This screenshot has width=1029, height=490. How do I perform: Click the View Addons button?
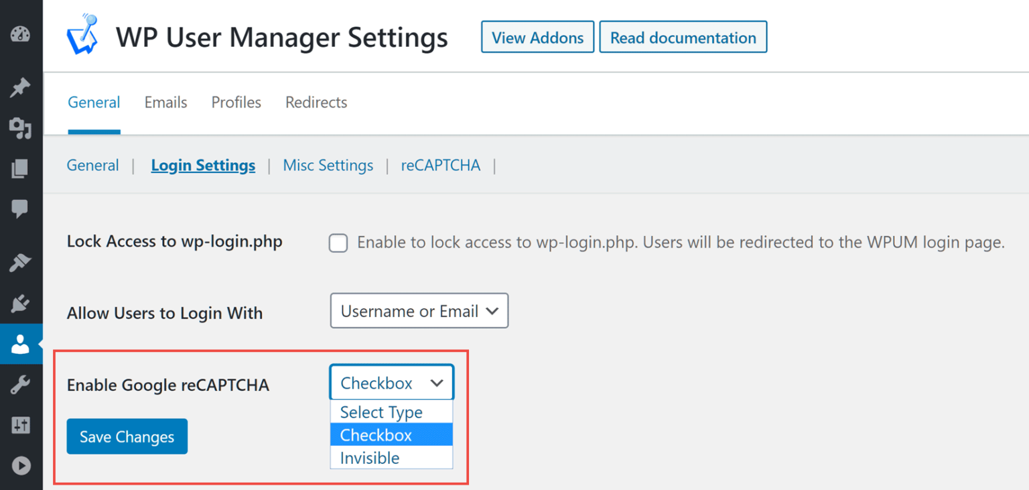click(537, 38)
